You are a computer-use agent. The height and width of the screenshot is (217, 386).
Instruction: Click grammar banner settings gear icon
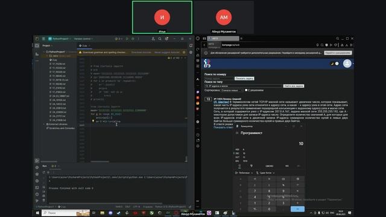(184, 52)
